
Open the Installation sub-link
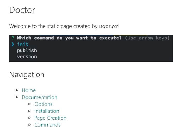[x=47, y=111]
